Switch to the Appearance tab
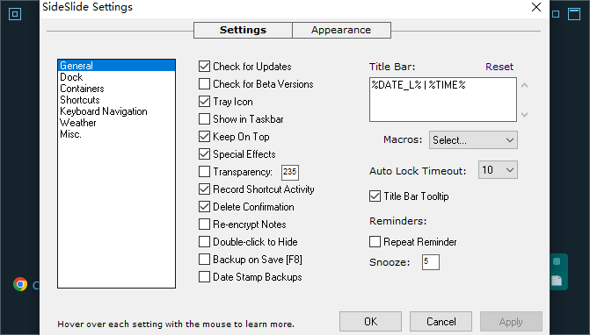The image size is (590, 335). (x=341, y=30)
